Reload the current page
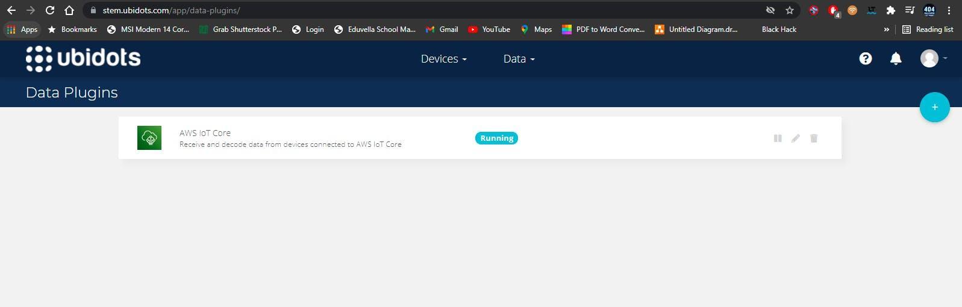Screen dimensions: 962x307 tap(50, 10)
